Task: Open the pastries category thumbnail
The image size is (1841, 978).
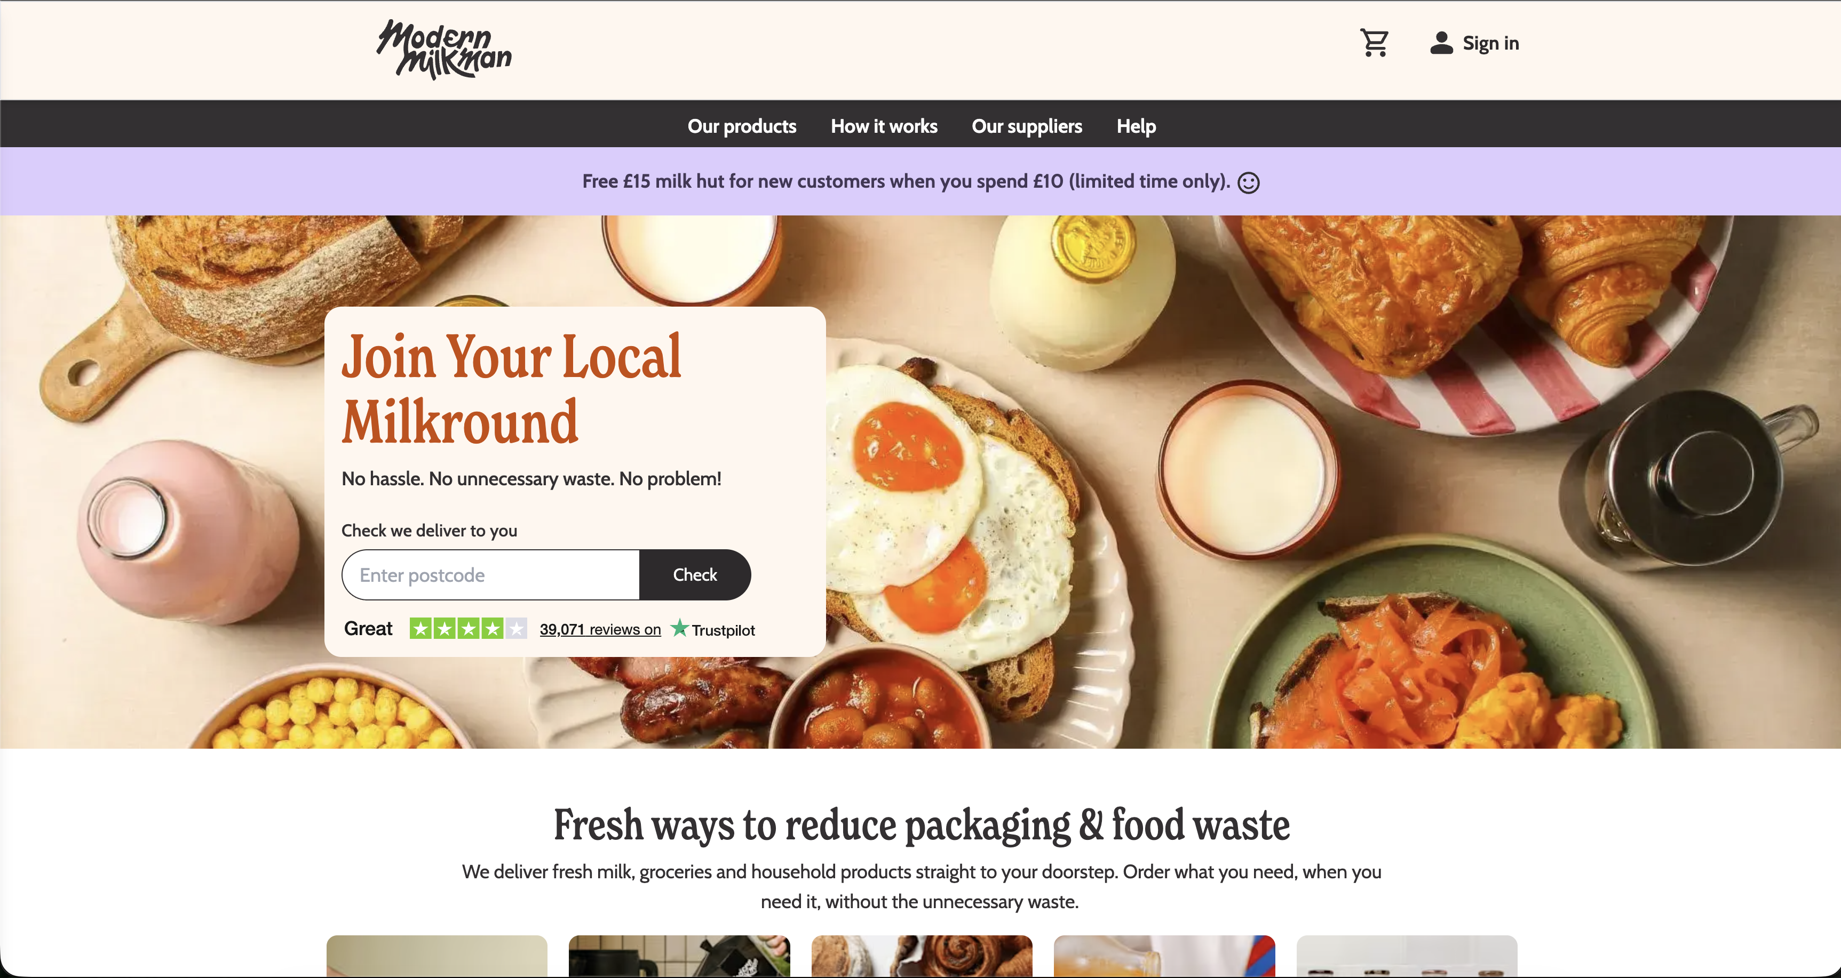Action: pyautogui.click(x=922, y=956)
